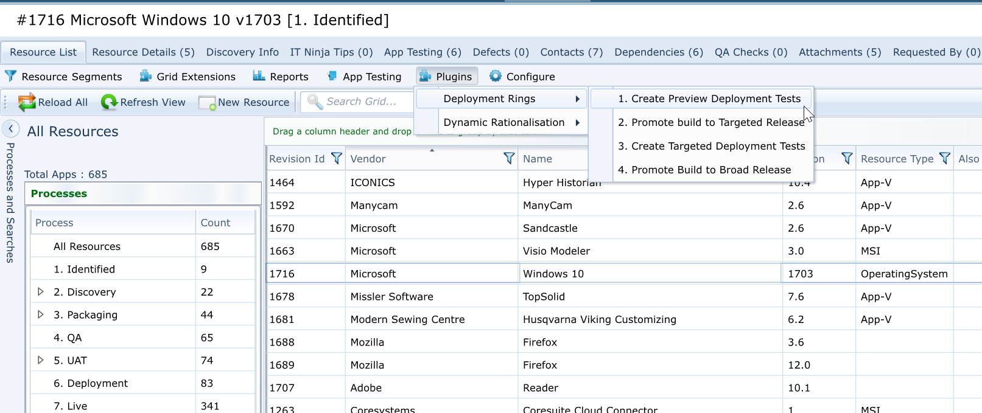
Task: Open the Discovery Info tab
Action: click(242, 52)
